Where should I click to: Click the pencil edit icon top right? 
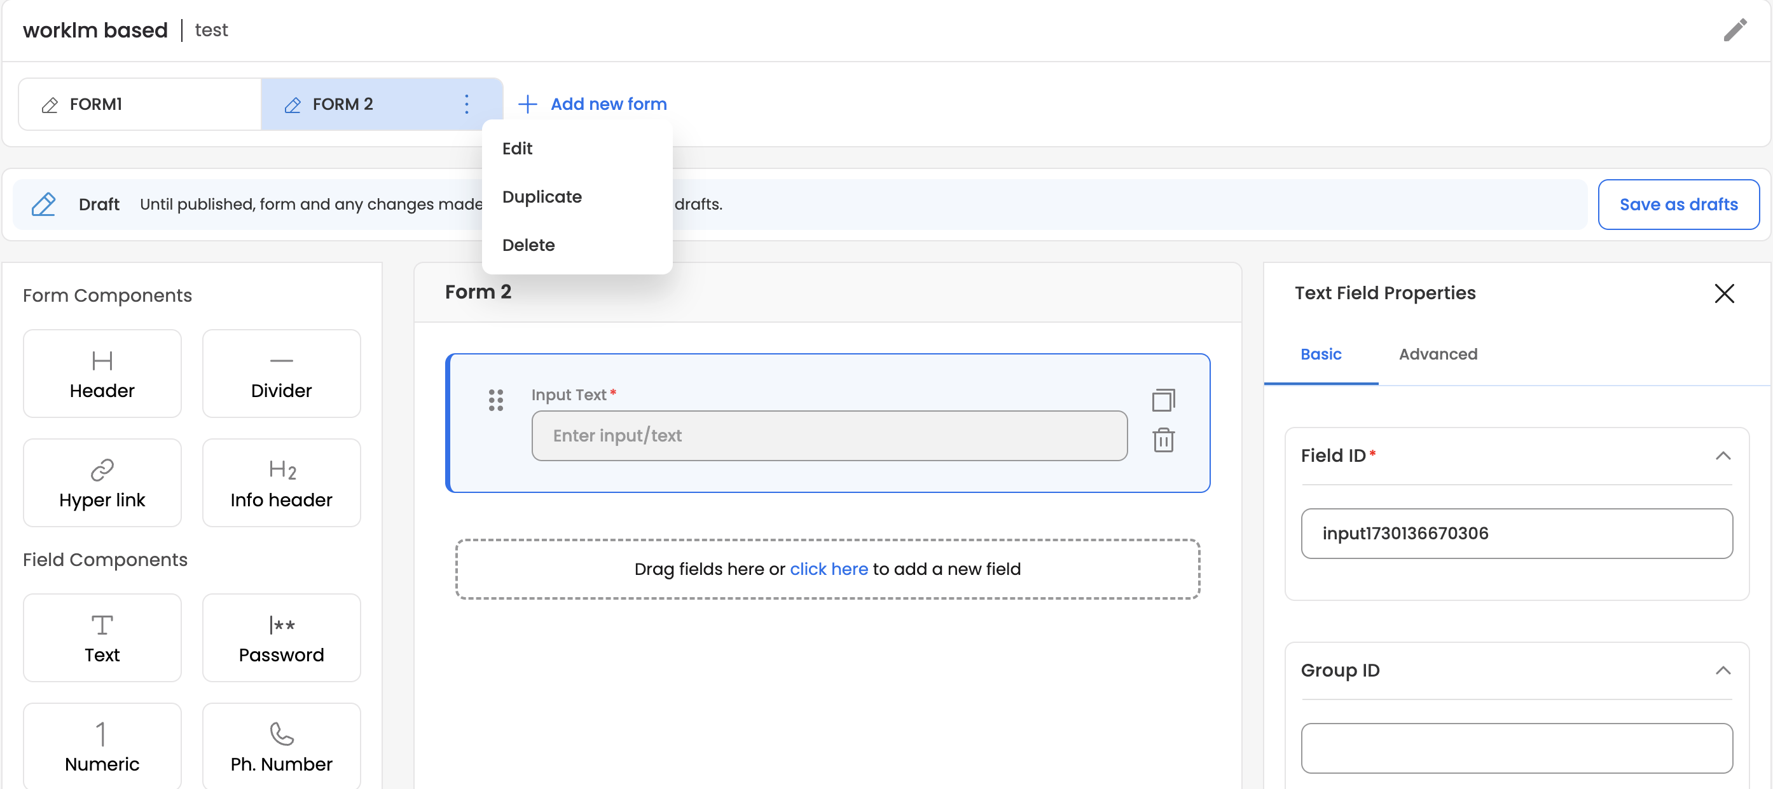pos(1734,30)
